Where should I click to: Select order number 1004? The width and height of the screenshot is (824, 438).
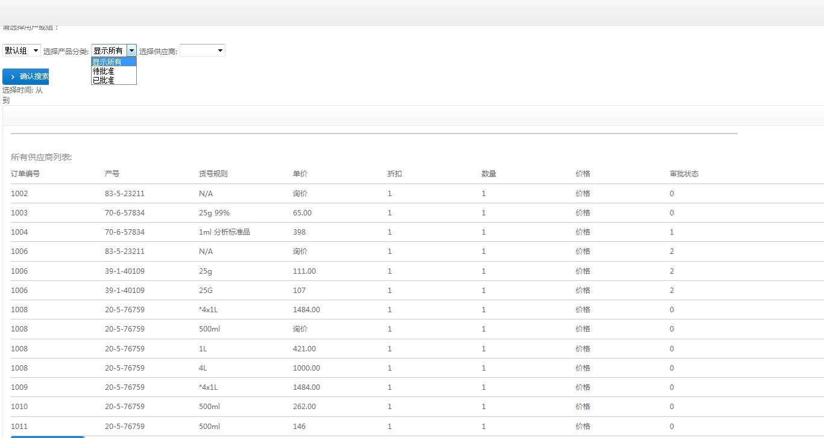coord(19,232)
